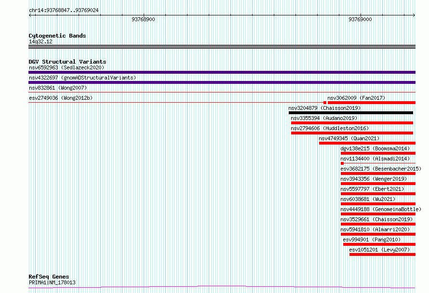
Task: Click the red bar under nsv3062009
Action: [x=372, y=103]
